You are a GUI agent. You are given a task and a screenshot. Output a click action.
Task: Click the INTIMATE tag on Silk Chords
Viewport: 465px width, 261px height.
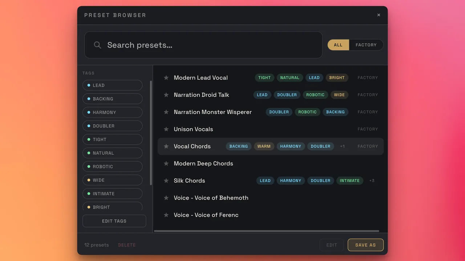click(349, 181)
